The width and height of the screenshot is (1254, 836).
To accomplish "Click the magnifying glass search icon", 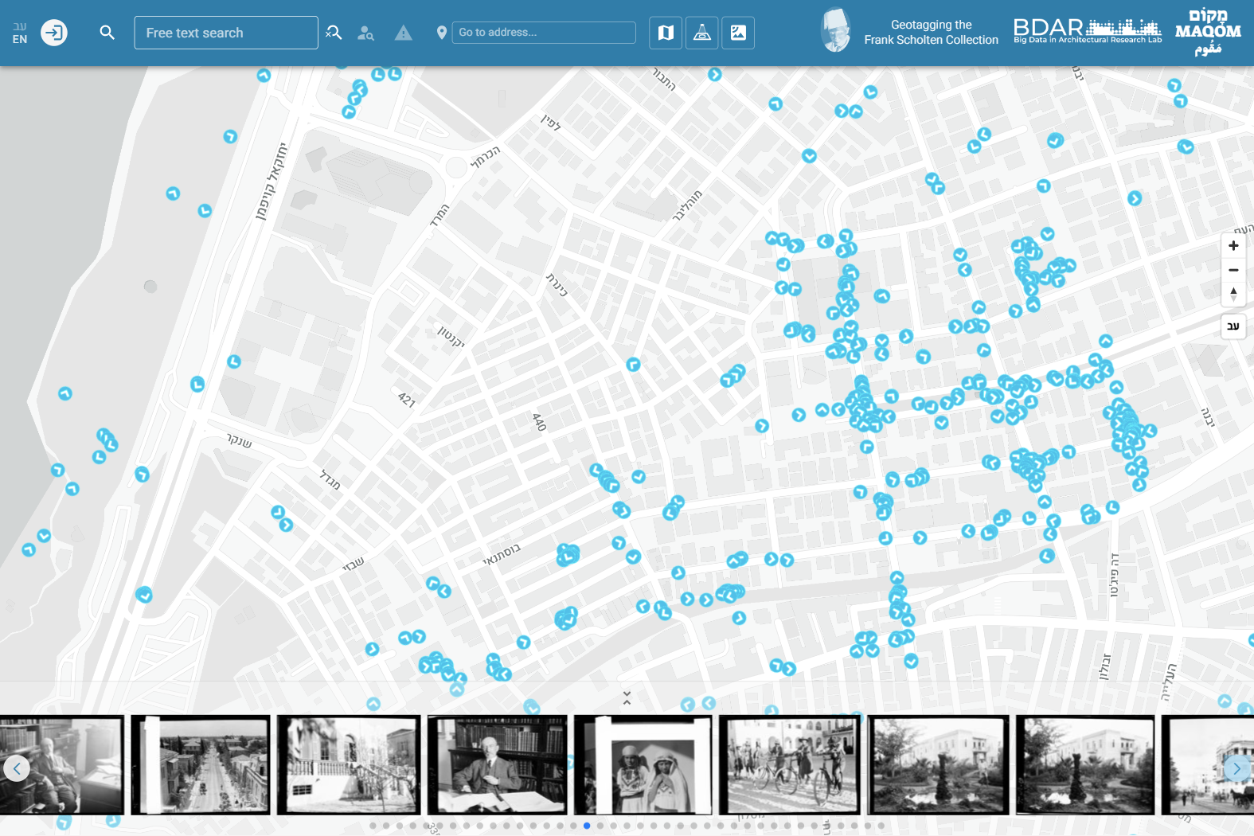I will point(107,33).
